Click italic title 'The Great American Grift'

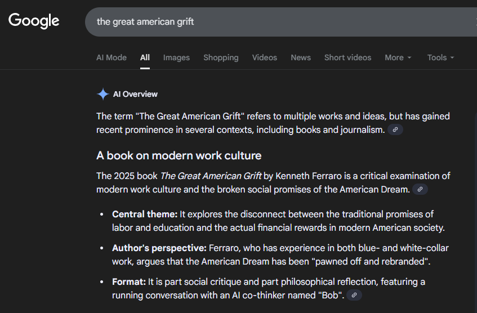[211, 176]
